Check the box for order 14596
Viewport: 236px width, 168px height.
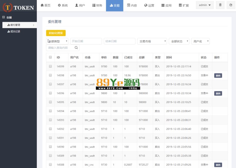coord(50,93)
